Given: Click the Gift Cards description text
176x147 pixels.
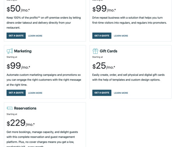Looking at the screenshot, I should (129, 77).
